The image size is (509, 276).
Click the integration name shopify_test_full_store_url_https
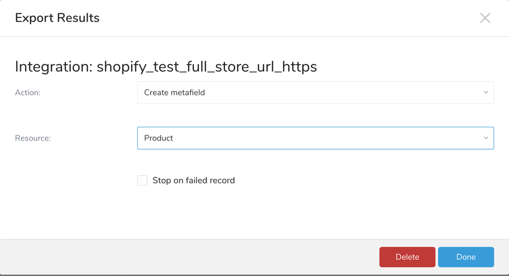[x=207, y=67]
